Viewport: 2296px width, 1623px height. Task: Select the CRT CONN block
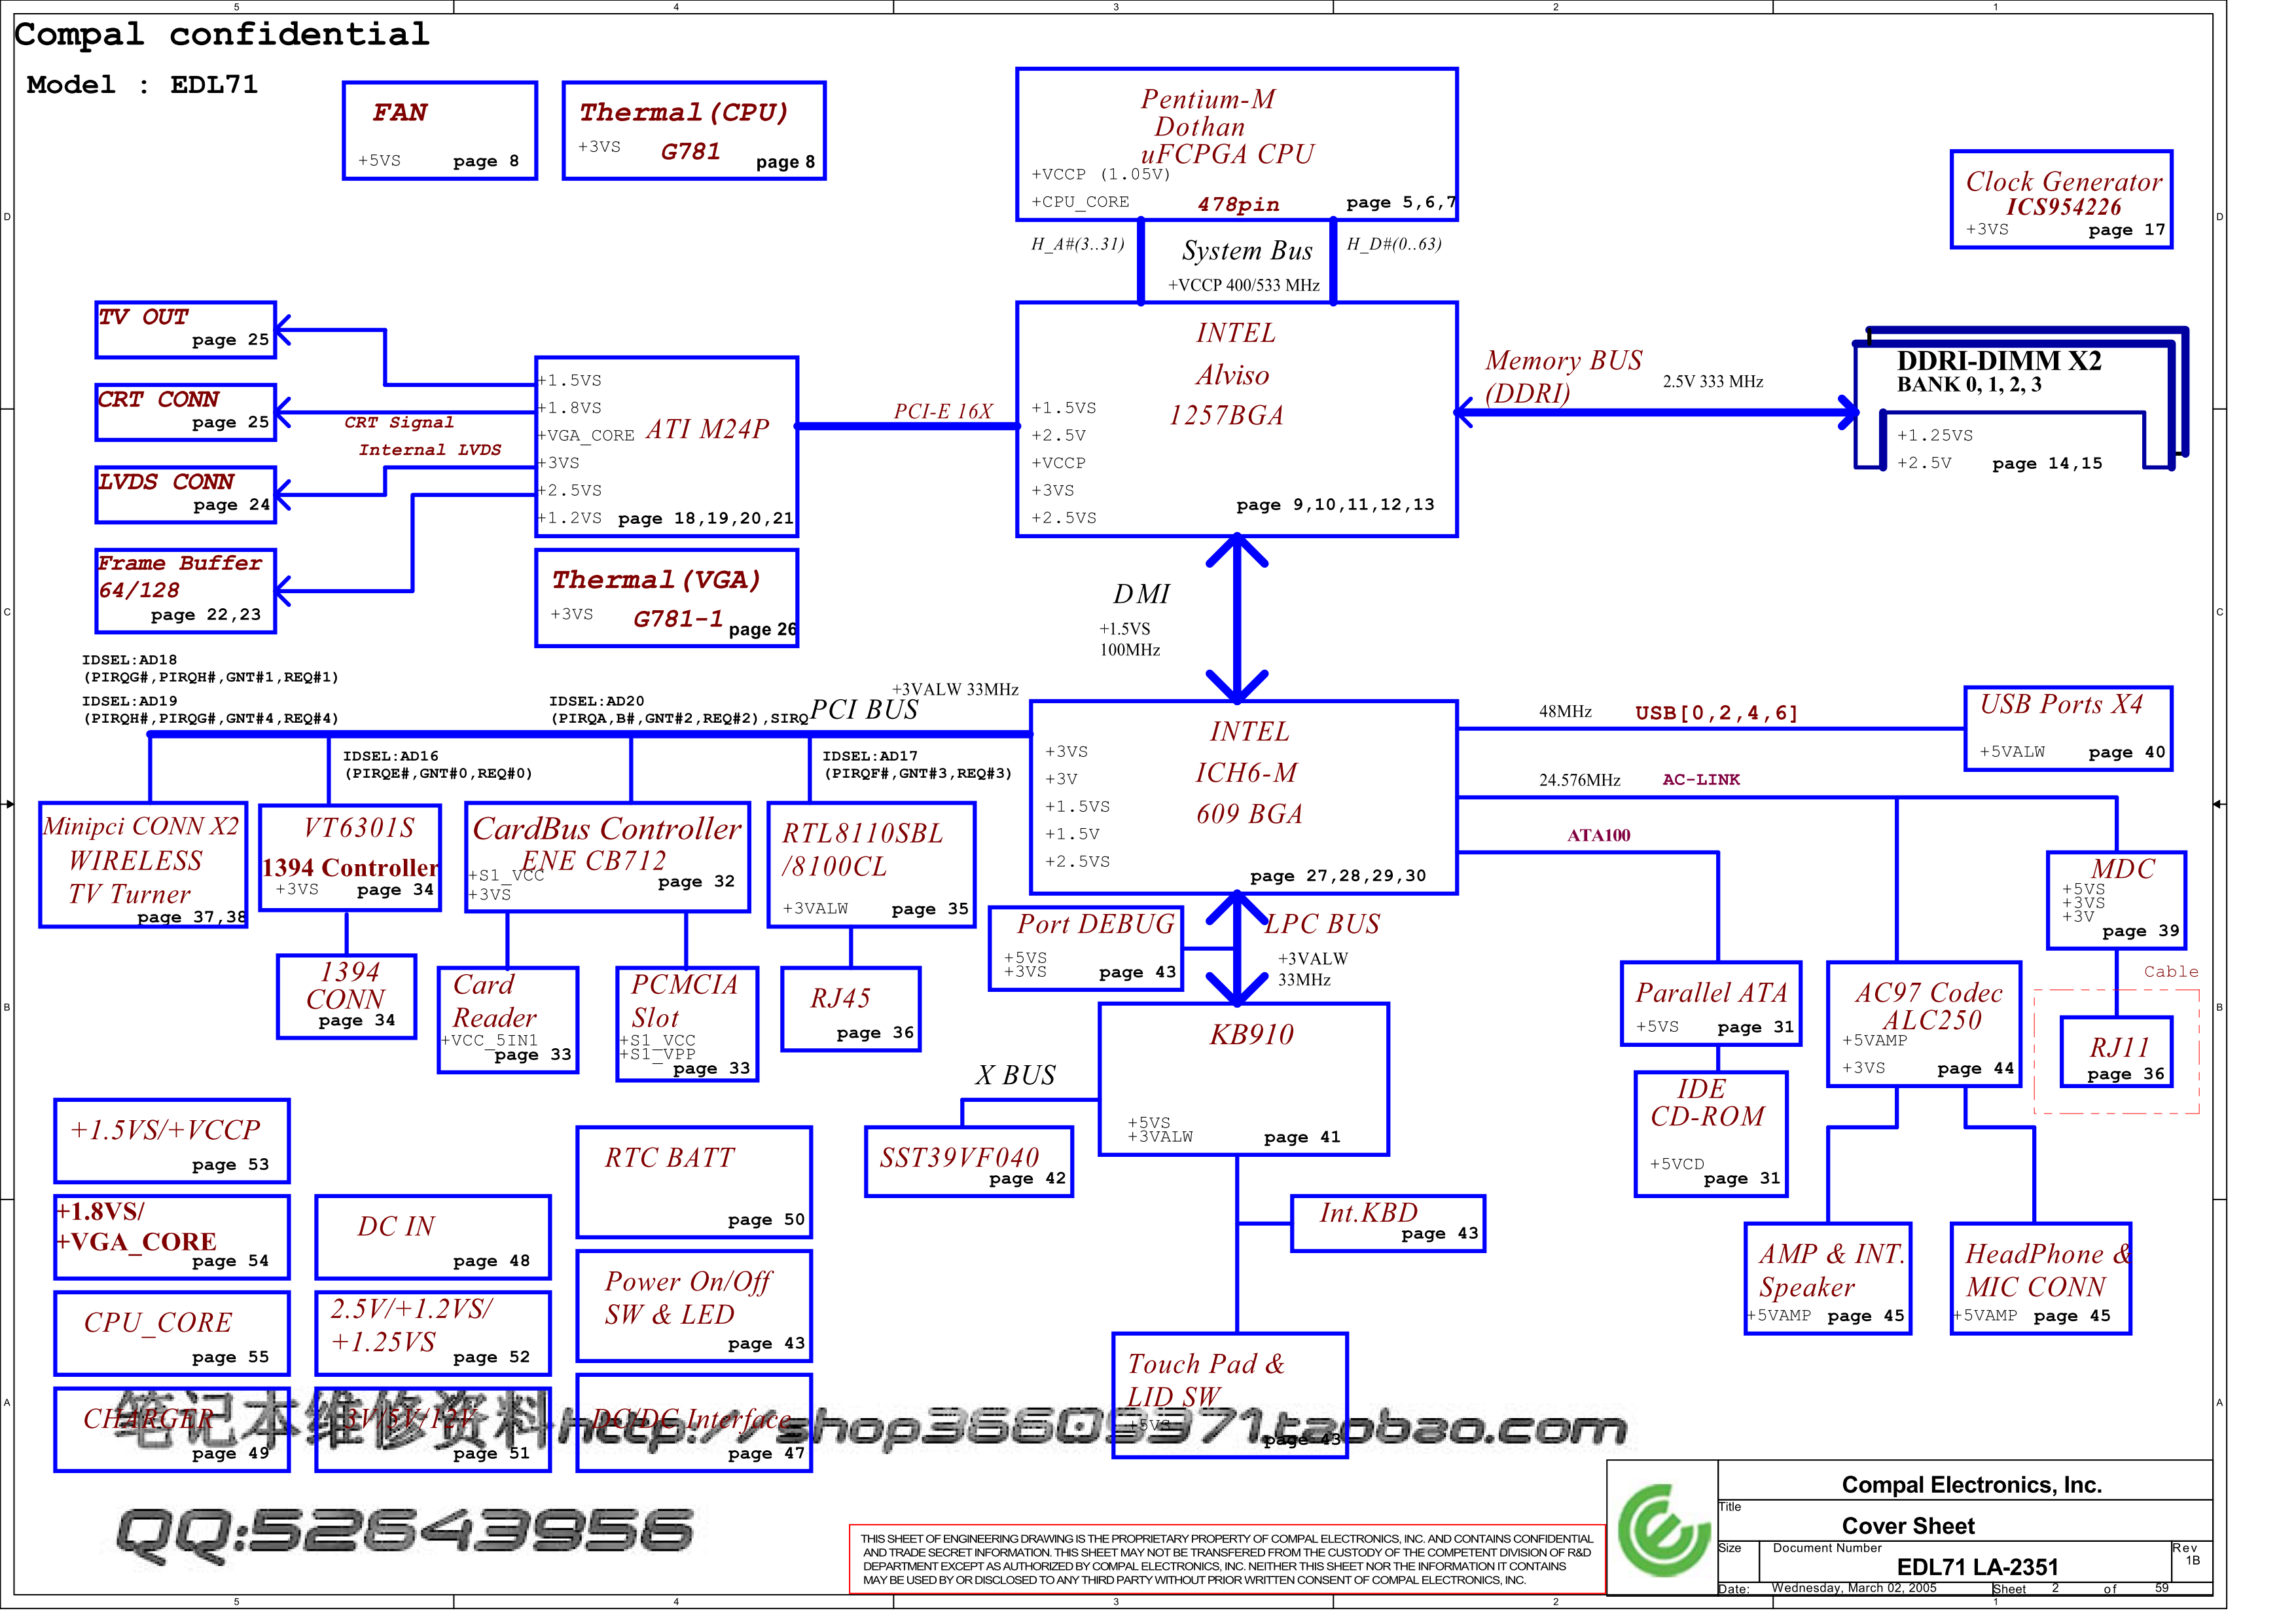coord(185,412)
